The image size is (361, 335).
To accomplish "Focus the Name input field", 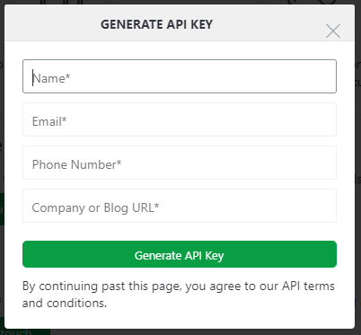I will (180, 76).
